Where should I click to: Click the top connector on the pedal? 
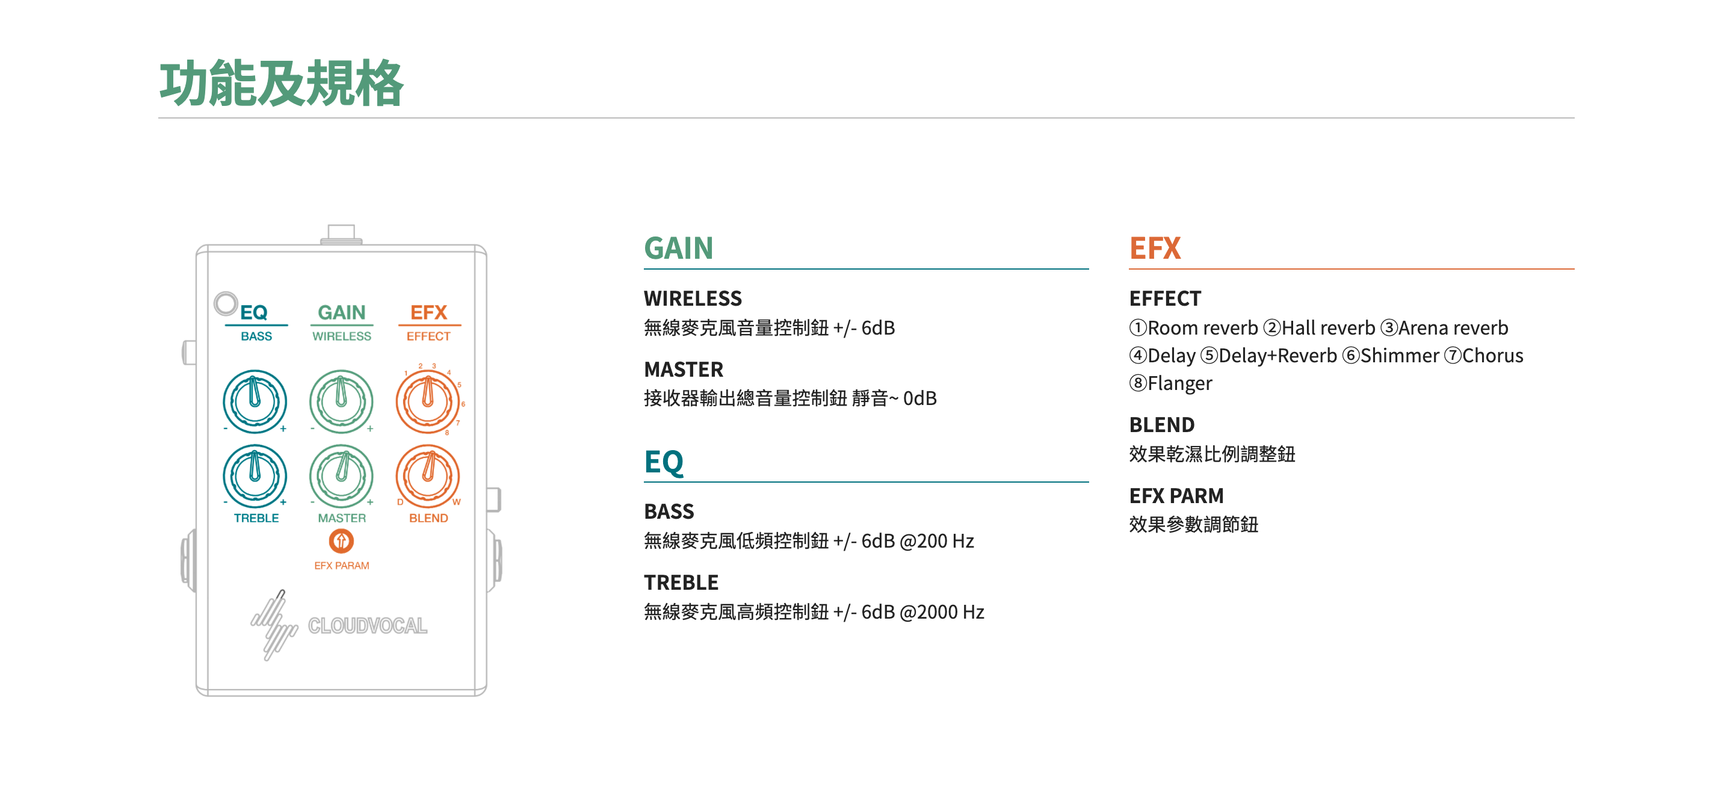point(341,233)
